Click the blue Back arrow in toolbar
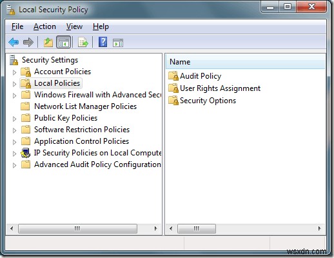Image resolution: width=334 pixels, height=258 pixels. 14,42
